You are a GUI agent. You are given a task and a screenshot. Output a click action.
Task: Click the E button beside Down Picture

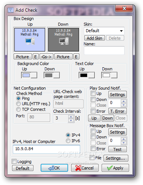coord(76,56)
